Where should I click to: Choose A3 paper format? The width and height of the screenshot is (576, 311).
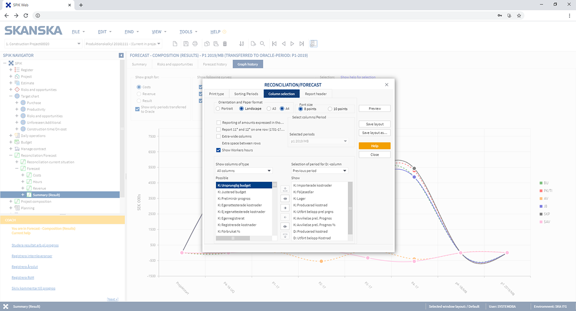click(269, 109)
